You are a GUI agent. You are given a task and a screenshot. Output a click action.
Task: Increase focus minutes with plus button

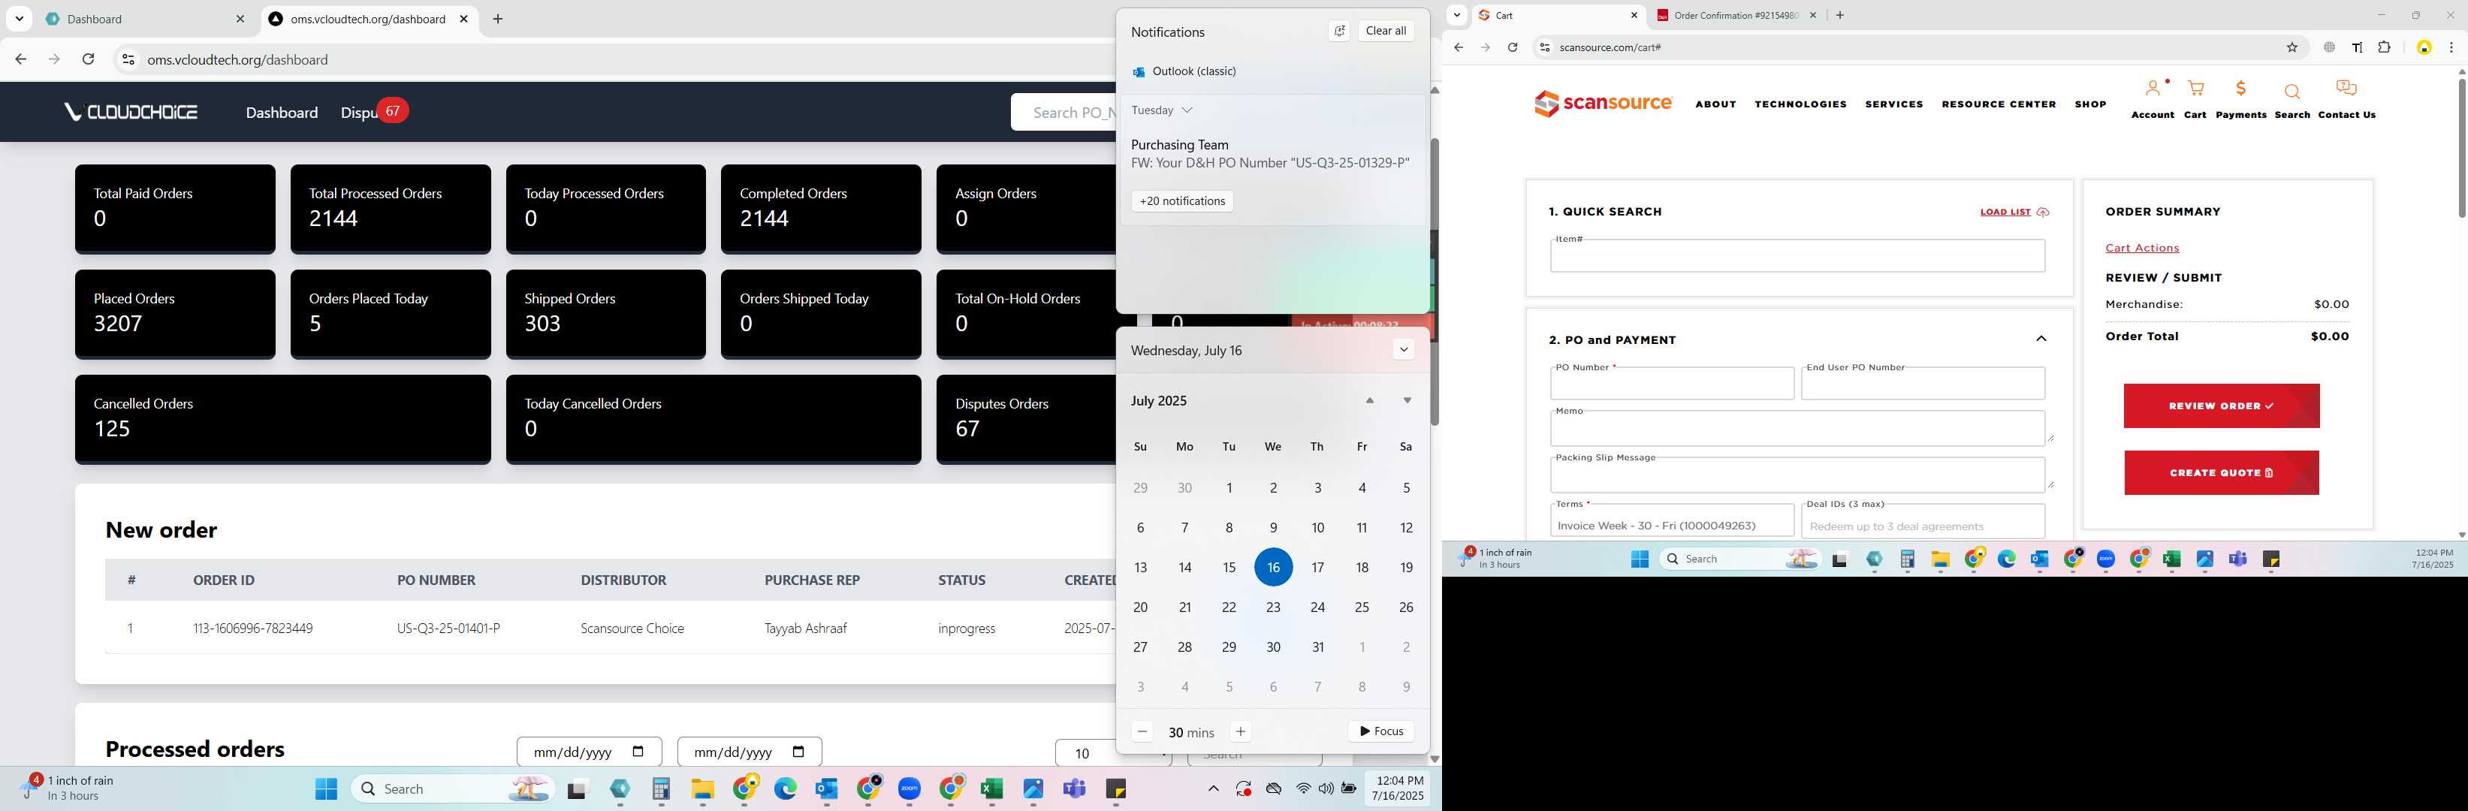(x=1240, y=731)
